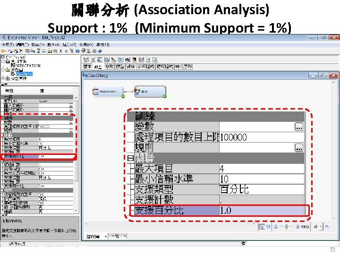The width and height of the screenshot is (340, 255).
Task: Open the 檔案(F) File menu
Action: point(8,45)
